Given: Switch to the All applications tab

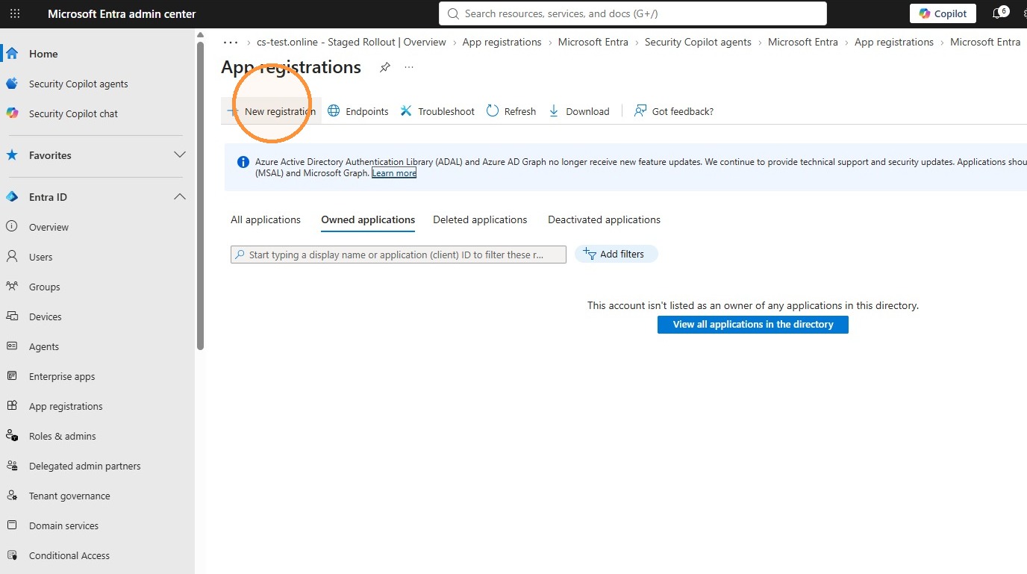Looking at the screenshot, I should (266, 219).
